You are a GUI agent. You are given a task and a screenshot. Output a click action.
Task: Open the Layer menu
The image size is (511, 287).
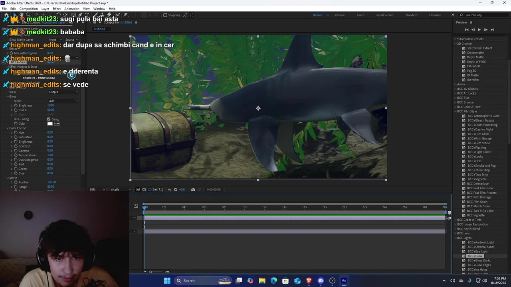45,9
